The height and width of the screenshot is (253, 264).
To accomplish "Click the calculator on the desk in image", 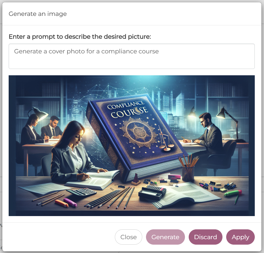I will click(81, 192).
